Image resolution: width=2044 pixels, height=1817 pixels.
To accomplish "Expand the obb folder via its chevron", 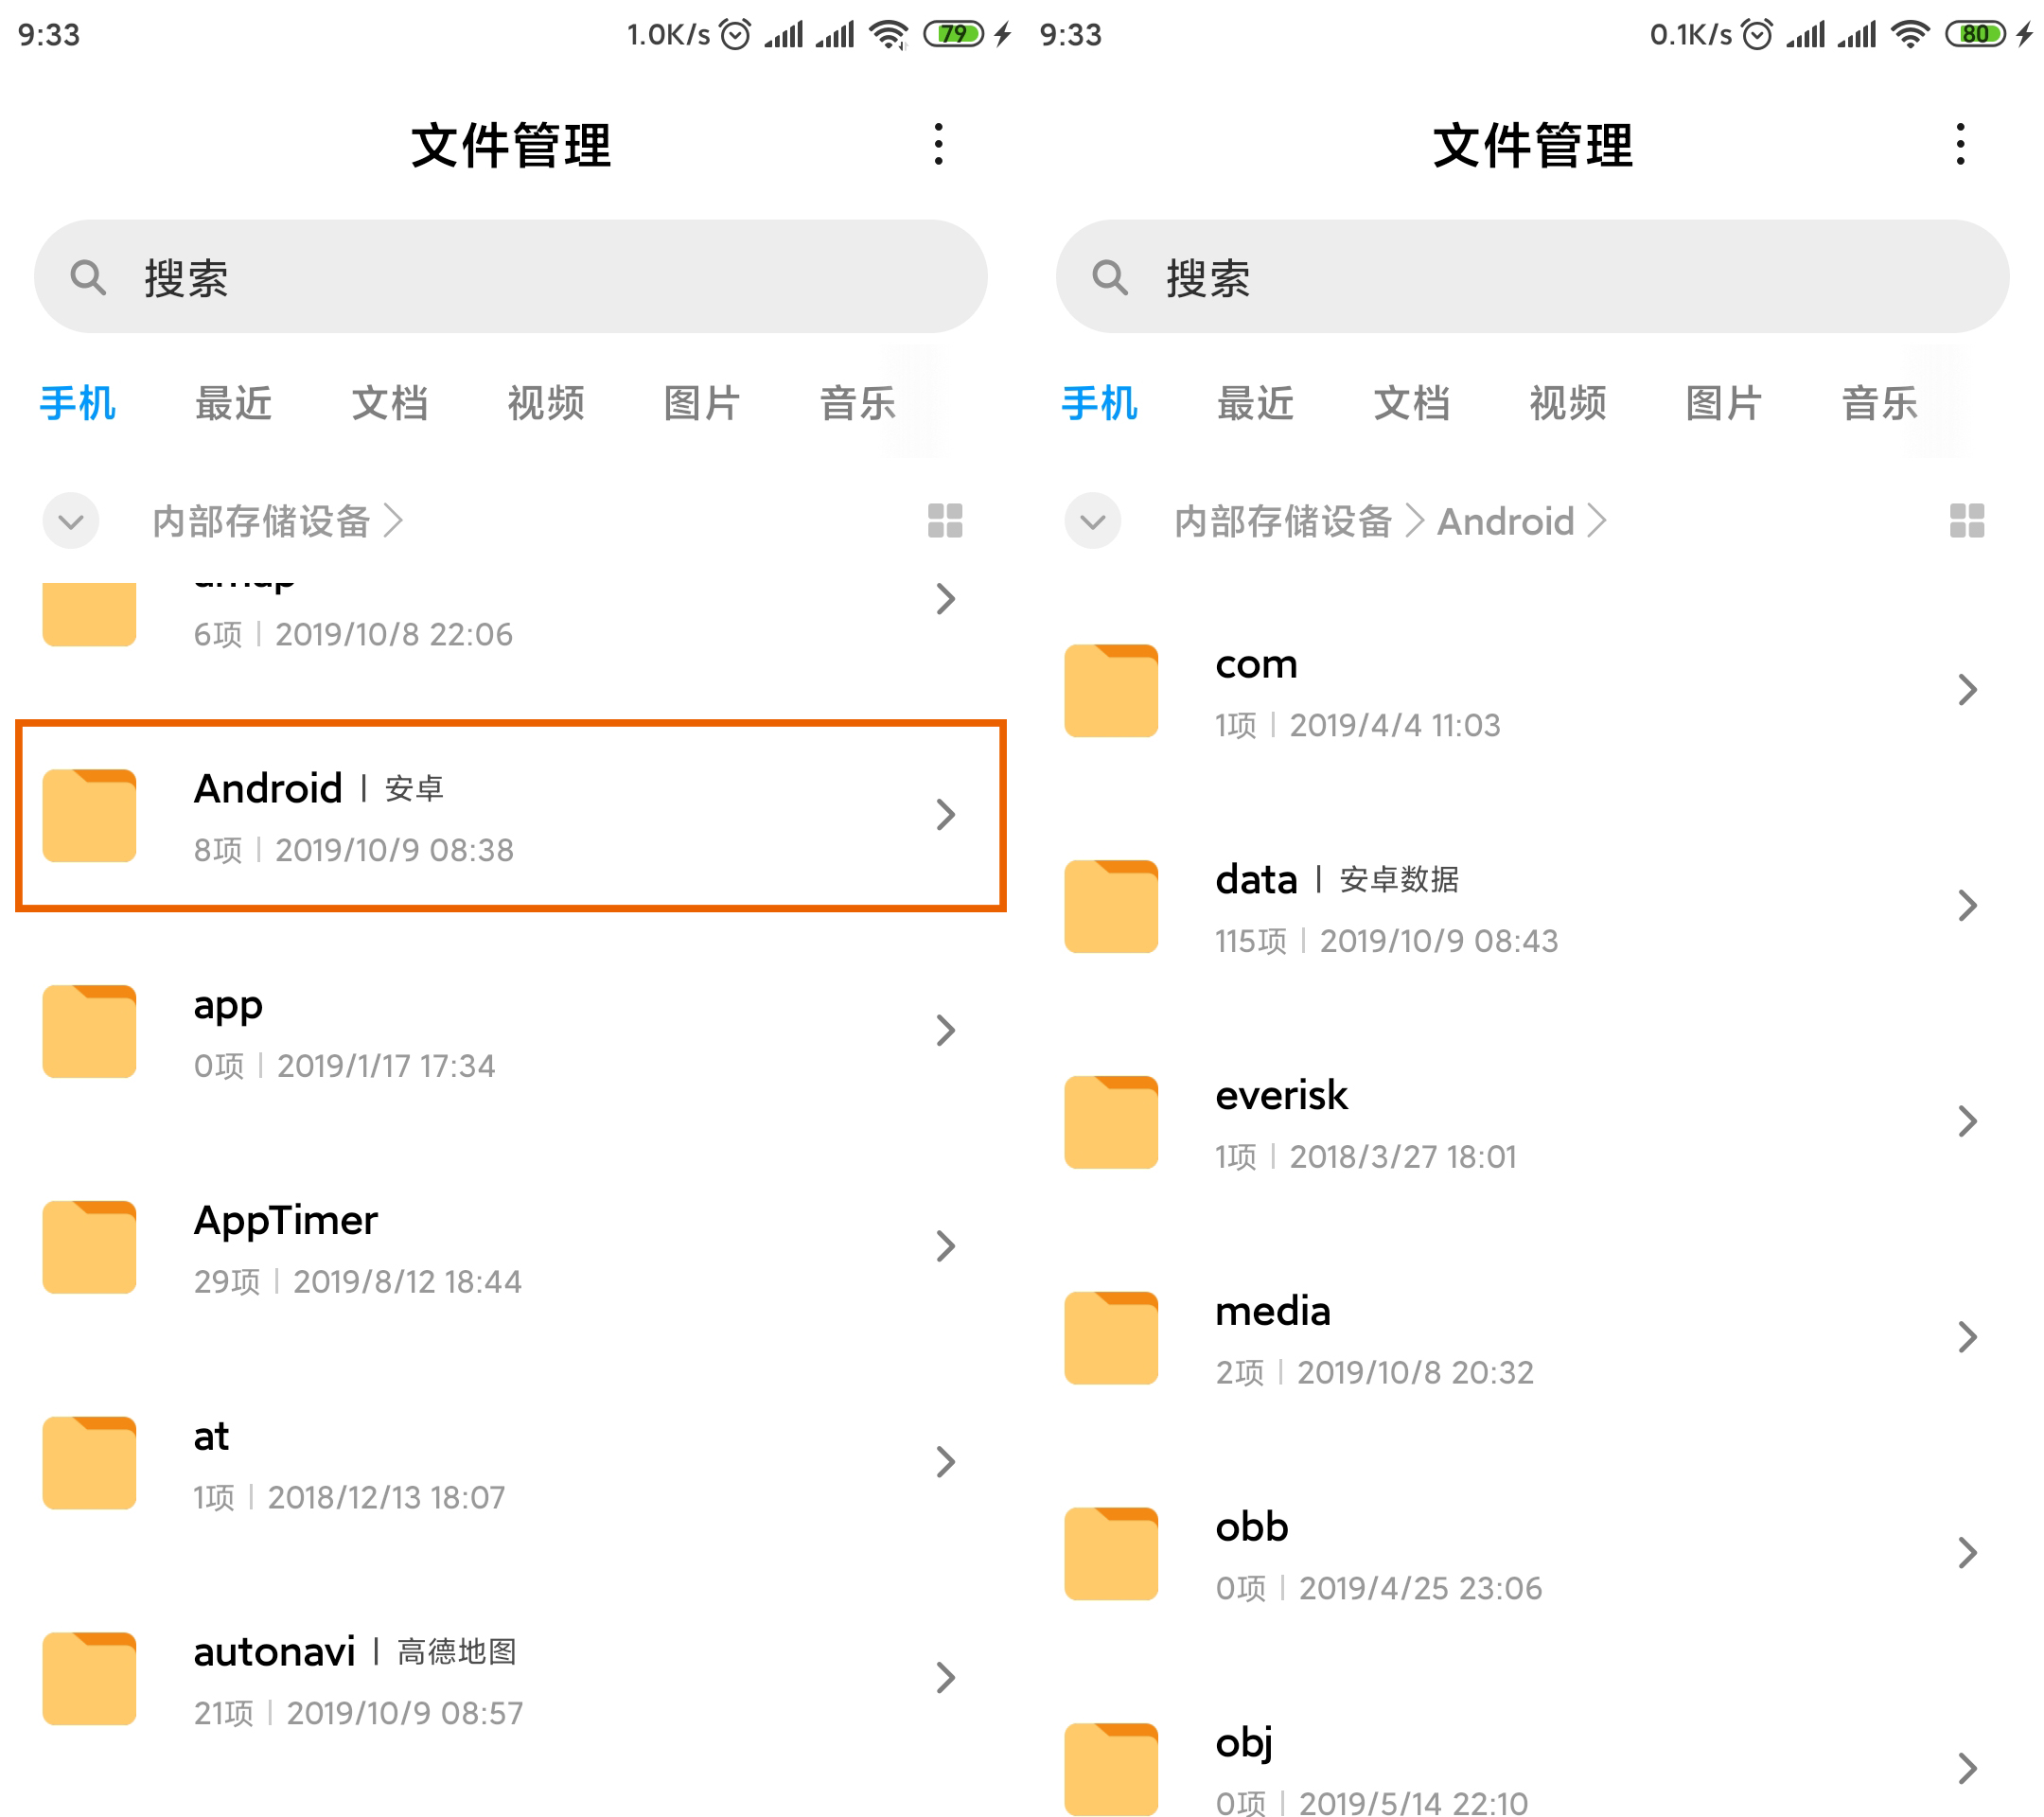I will point(1968,1553).
